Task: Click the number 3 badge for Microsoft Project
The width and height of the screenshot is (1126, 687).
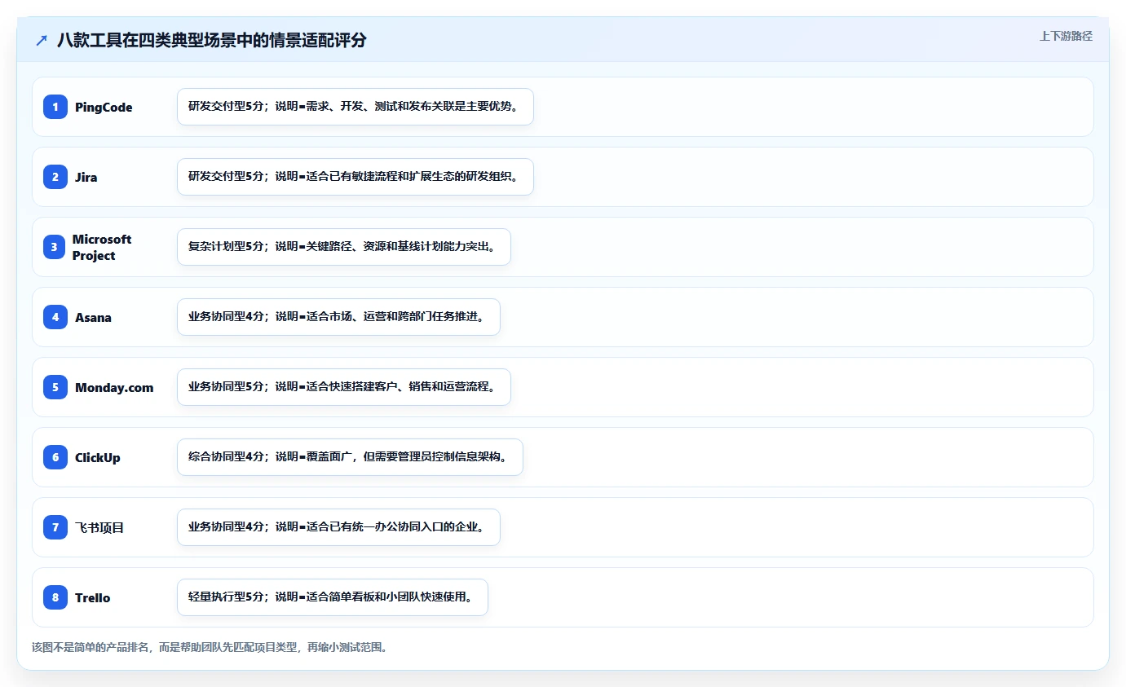Action: point(55,247)
